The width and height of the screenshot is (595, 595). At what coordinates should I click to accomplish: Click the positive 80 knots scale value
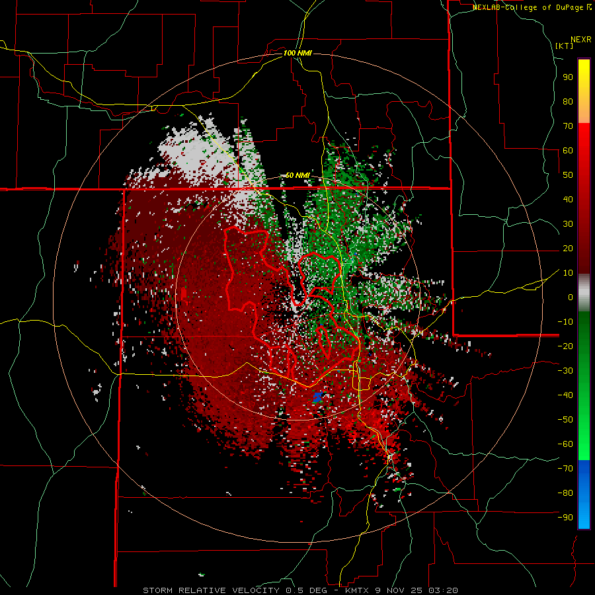tap(568, 101)
